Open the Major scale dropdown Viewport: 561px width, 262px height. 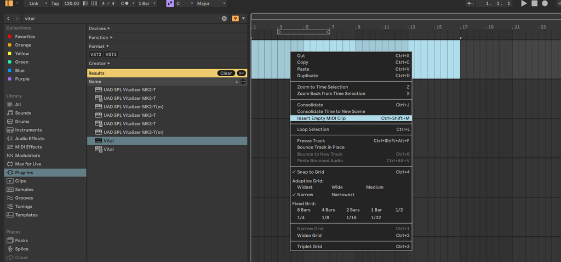tap(211, 3)
